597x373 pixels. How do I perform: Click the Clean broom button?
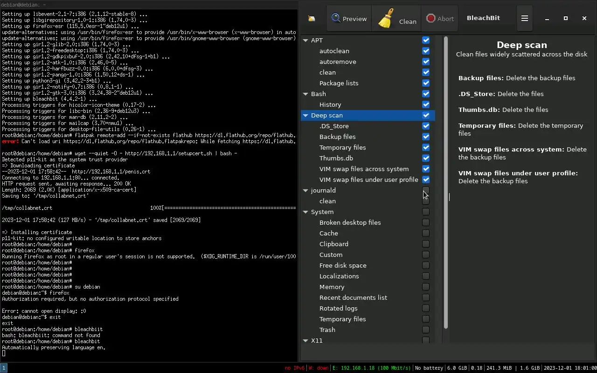(396, 19)
